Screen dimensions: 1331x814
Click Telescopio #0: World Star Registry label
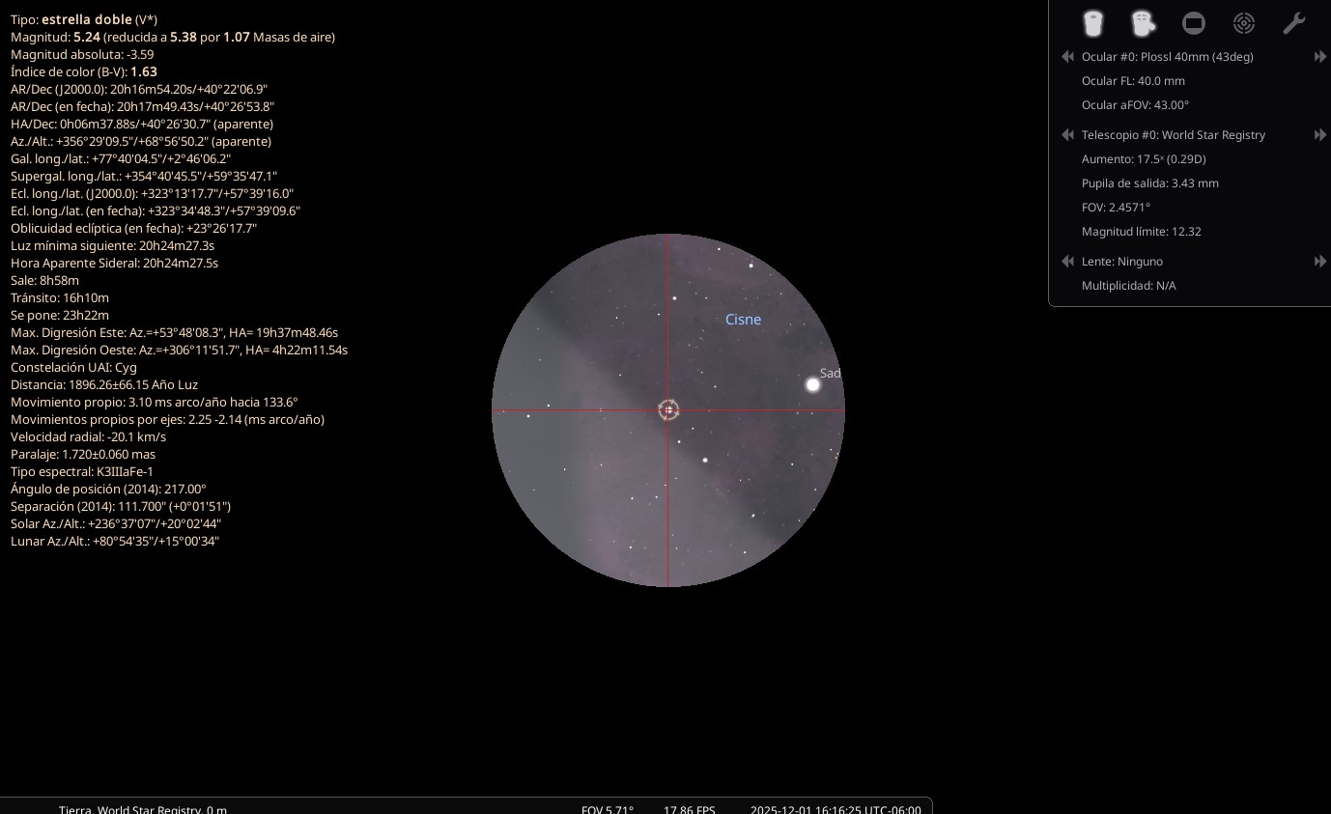click(x=1174, y=135)
